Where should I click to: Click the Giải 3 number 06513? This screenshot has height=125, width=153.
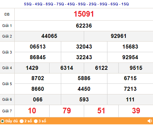pos(38,47)
